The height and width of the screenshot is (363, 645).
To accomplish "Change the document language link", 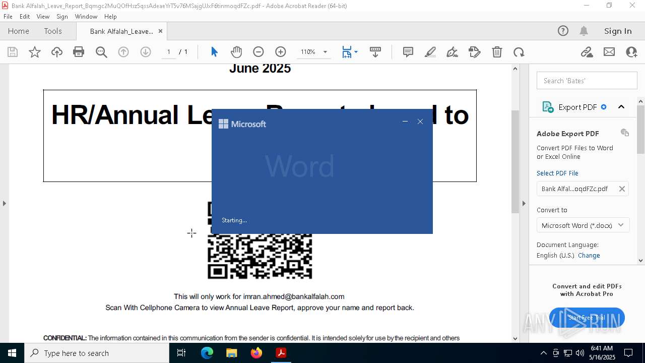I will pos(589,255).
